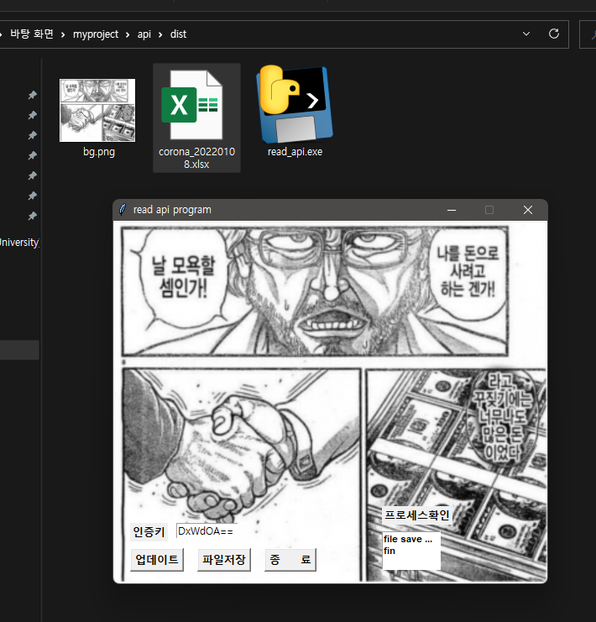Viewport: 596px width, 622px height.
Task: Select the corona_20220108.xlsx Excel file
Action: point(196,118)
